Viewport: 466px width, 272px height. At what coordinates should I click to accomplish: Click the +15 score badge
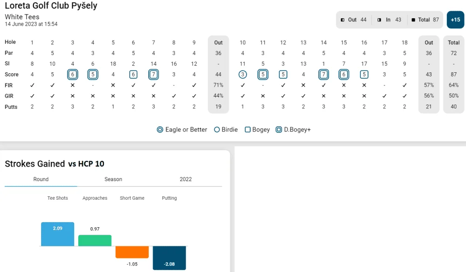pyautogui.click(x=455, y=20)
